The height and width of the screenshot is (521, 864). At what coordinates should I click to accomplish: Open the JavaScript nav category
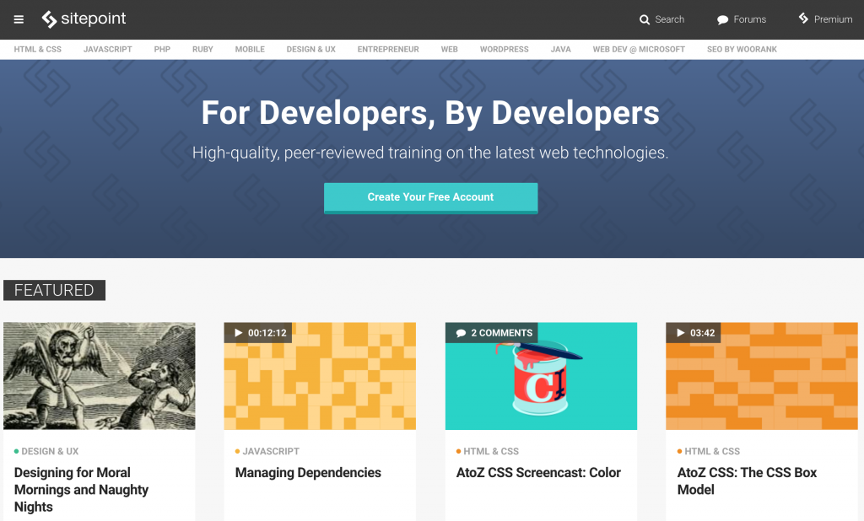pyautogui.click(x=107, y=50)
